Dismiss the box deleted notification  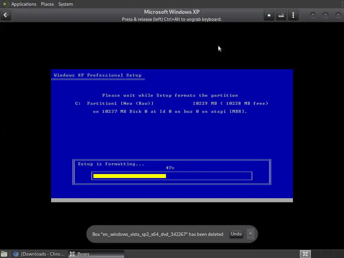[x=251, y=234]
